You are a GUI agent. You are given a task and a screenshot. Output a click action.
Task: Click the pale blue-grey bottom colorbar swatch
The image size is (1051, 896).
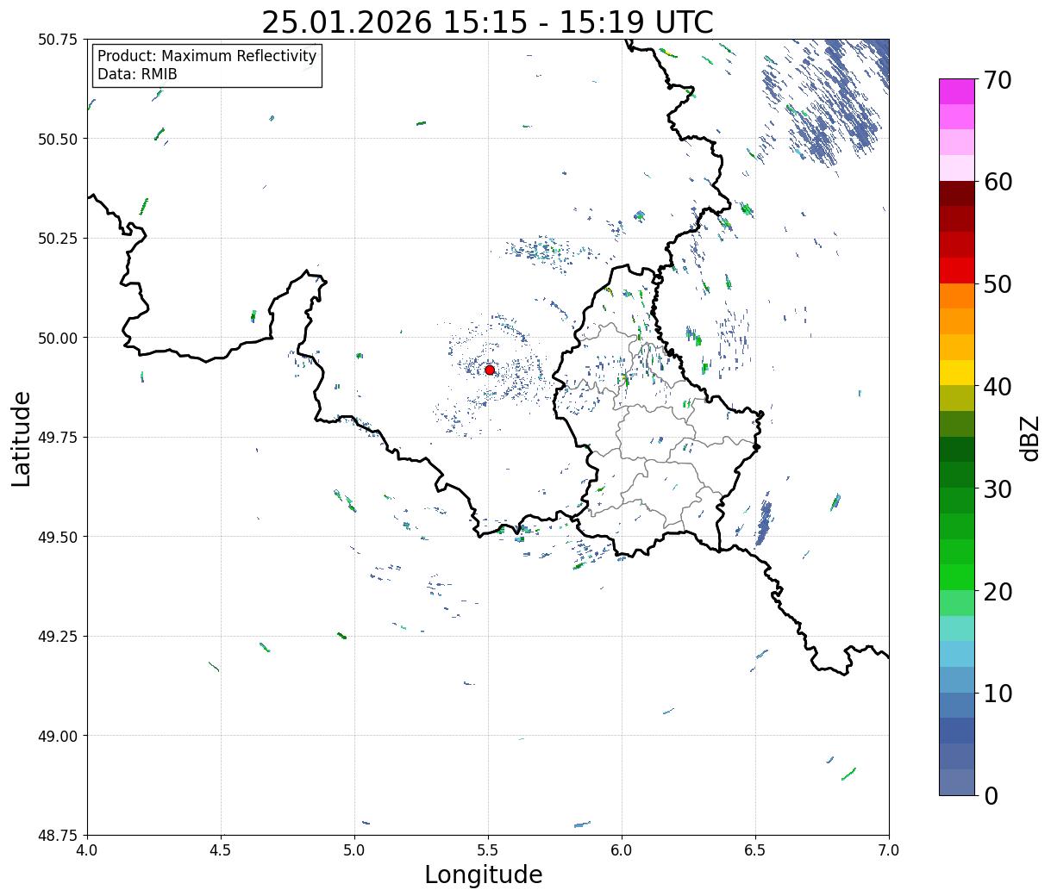tap(957, 782)
